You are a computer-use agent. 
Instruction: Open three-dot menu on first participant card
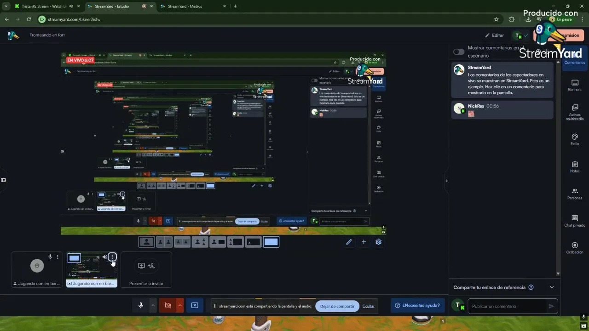coord(58,257)
